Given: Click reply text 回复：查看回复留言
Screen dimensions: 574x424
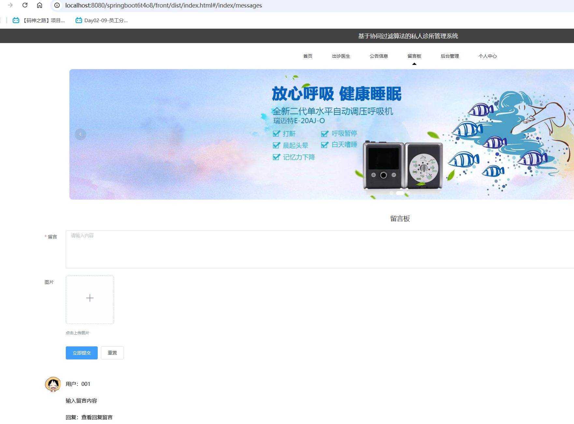Looking at the screenshot, I should pyautogui.click(x=89, y=417).
